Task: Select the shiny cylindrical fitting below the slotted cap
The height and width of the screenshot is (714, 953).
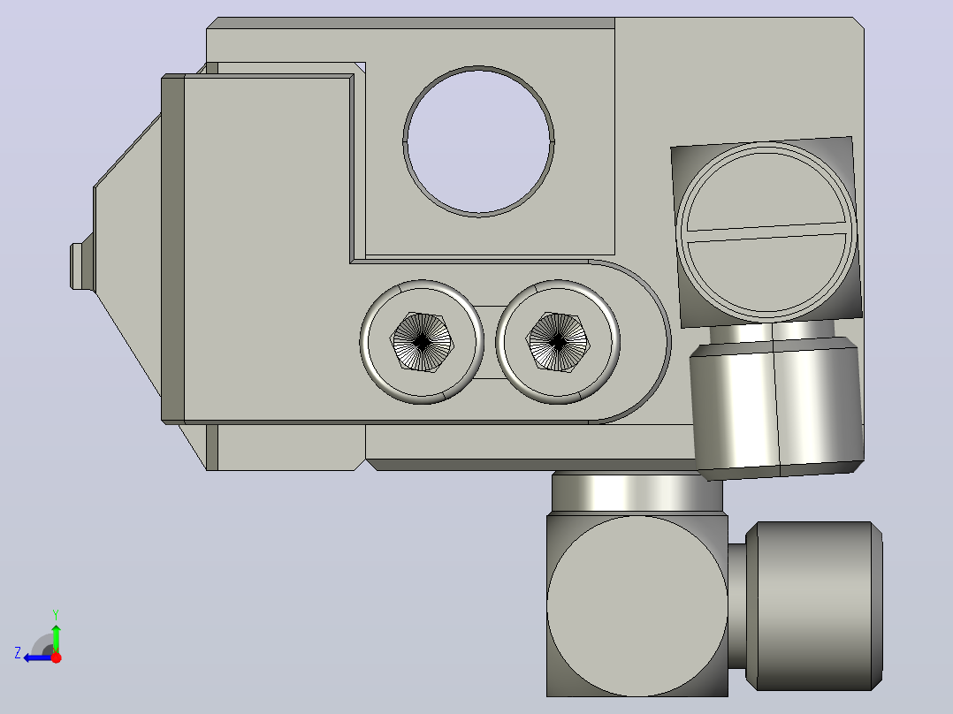Action: (x=777, y=407)
